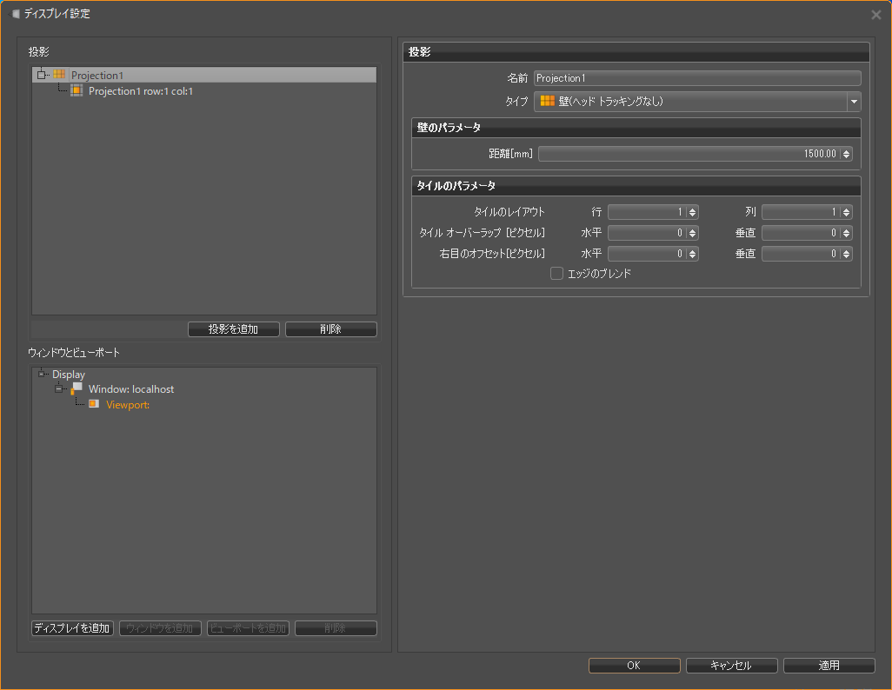Click the 名前 field containing Projection1
This screenshot has width=892, height=690.
(697, 78)
